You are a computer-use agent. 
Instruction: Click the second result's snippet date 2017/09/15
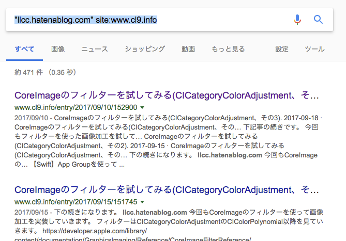pyautogui.click(x=31, y=213)
